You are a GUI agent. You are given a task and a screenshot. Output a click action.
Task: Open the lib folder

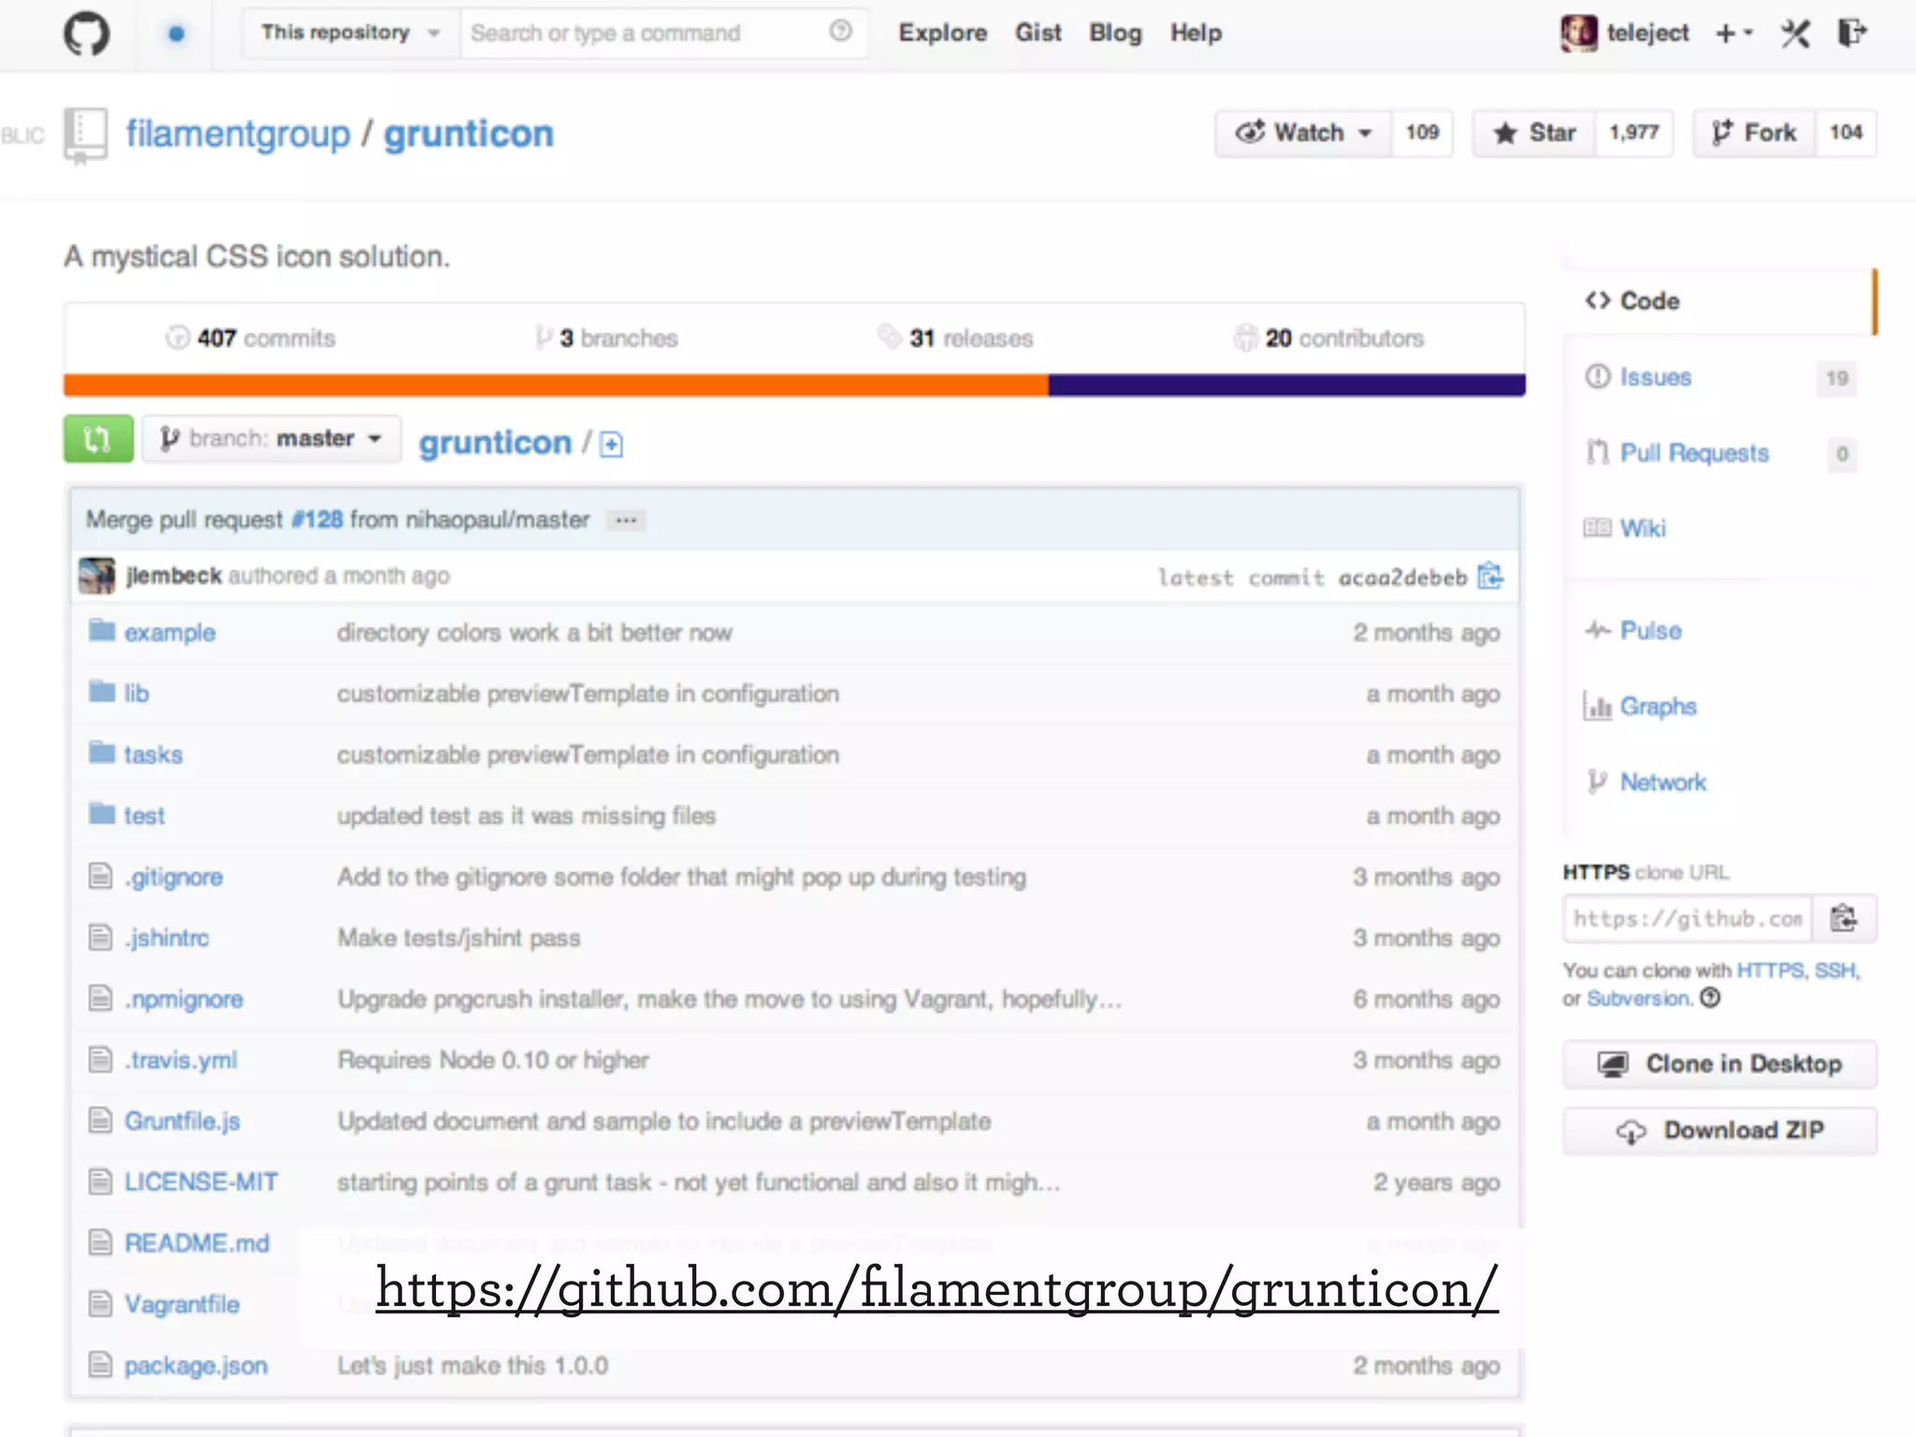pos(137,694)
